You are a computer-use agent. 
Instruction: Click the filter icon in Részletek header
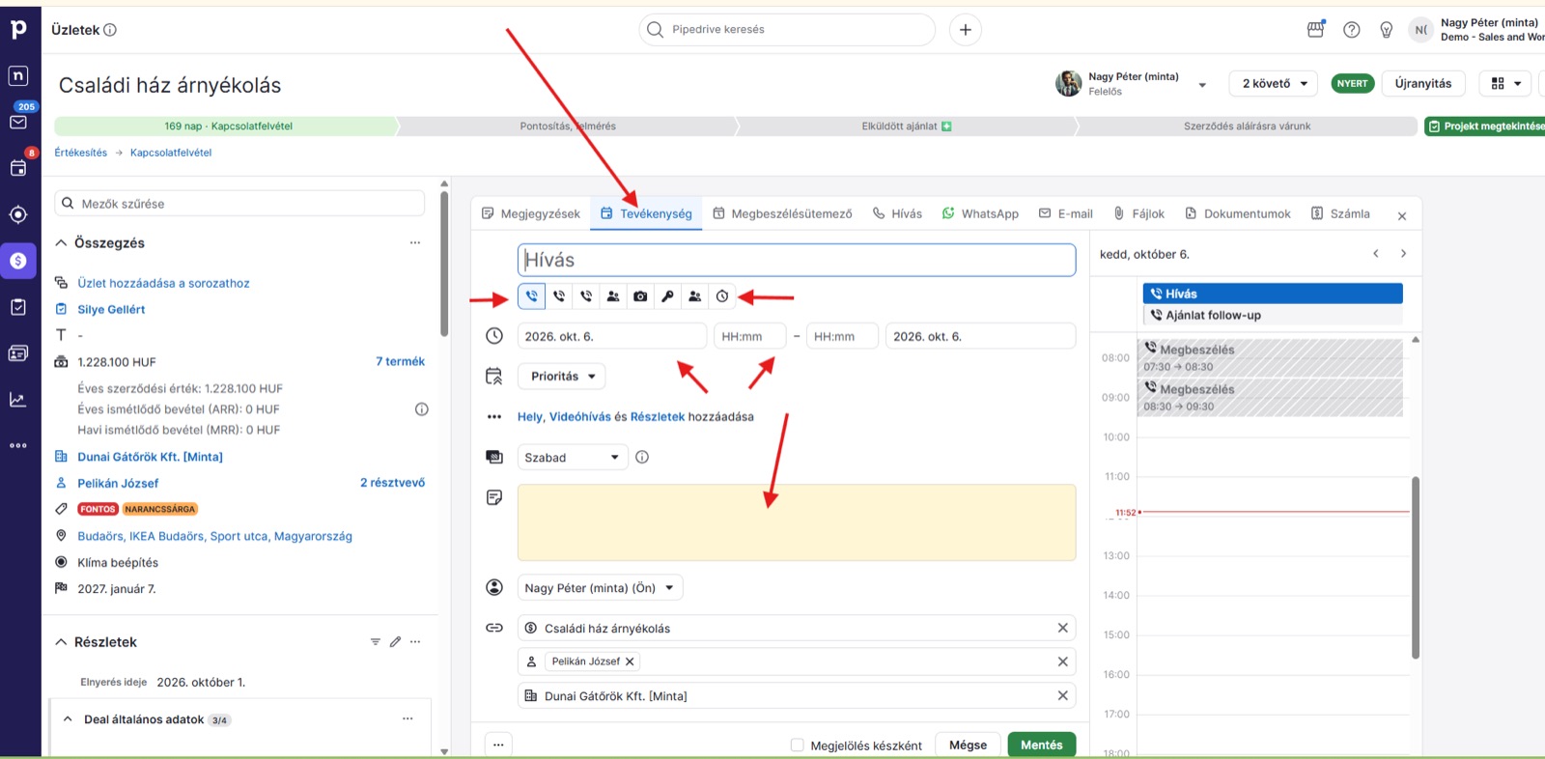[x=376, y=642]
